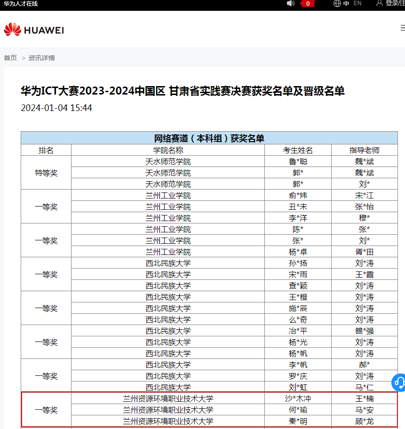Click the date 2024-01-04 15:44

click(56, 108)
